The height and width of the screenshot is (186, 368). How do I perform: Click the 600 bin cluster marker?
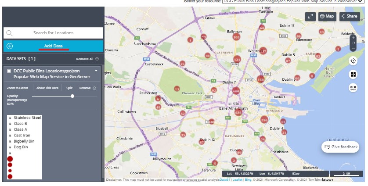click(x=236, y=91)
